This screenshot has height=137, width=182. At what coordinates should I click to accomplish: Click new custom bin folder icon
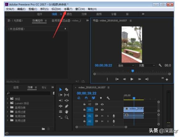point(43,129)
